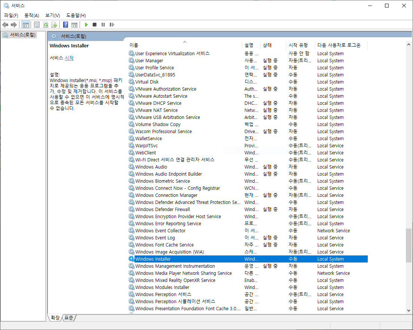Click the gear icon of User Manager
Screen dimensions: 413x330
tap(132, 60)
